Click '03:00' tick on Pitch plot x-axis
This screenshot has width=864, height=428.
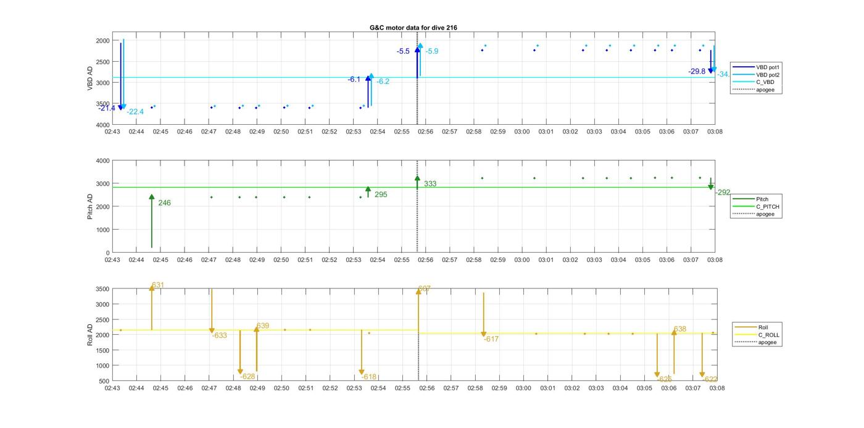522,260
